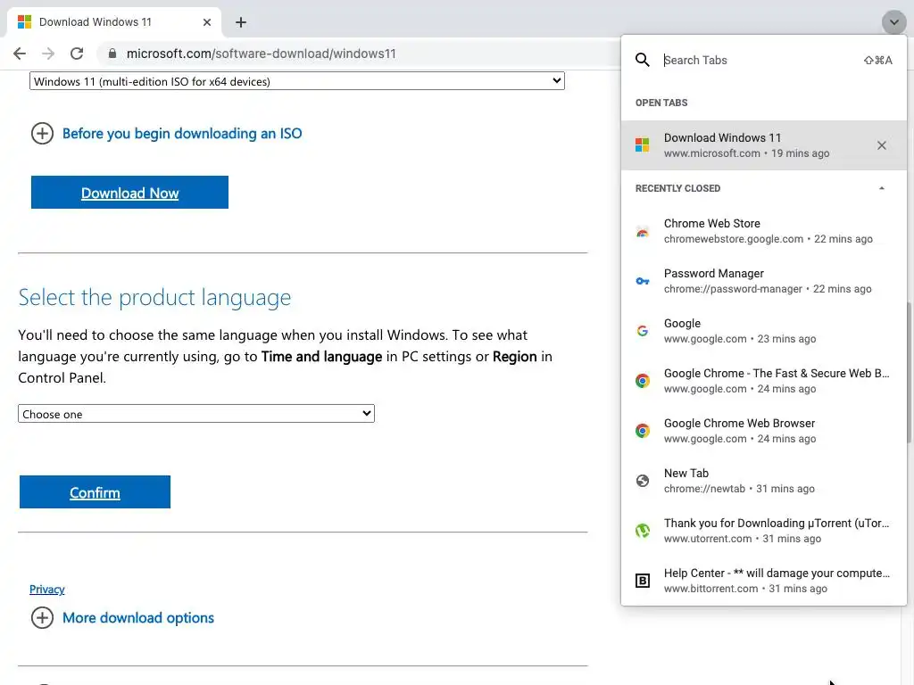This screenshot has width=914, height=685.
Task: Reopen Google Chrome Web Browser tab
Action: click(x=764, y=431)
